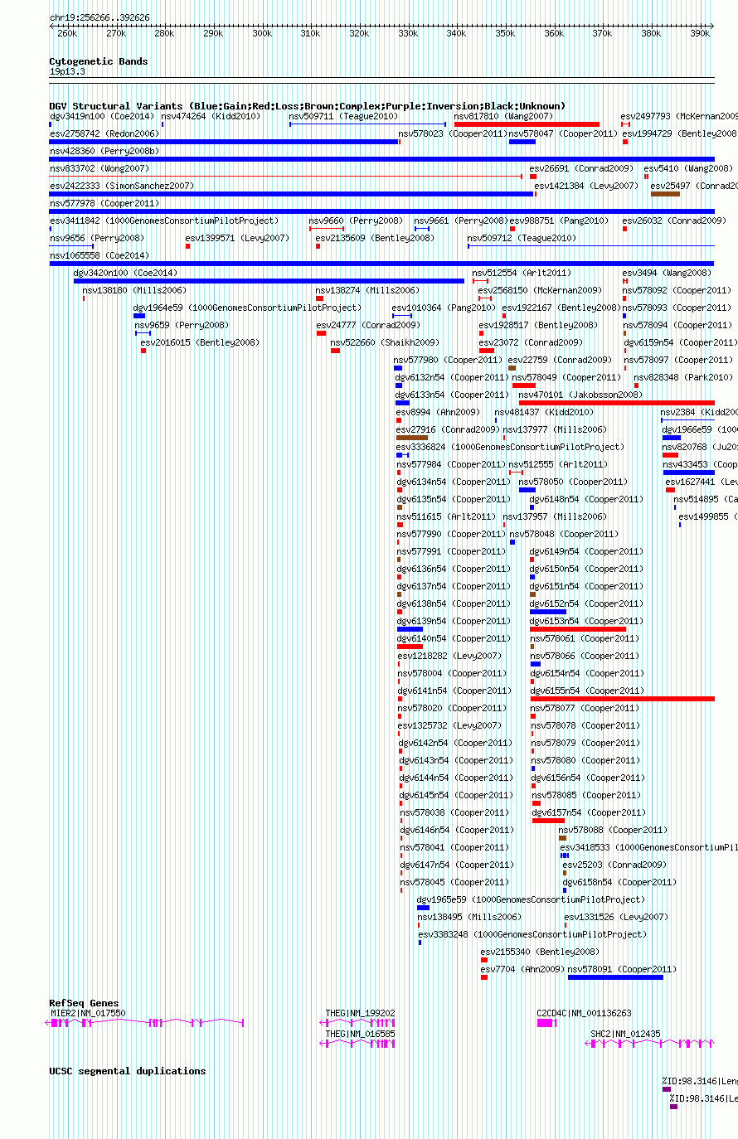The width and height of the screenshot is (738, 1139).
Task: Open the MIER2|NM_017550 gene model
Action: pos(146,1023)
